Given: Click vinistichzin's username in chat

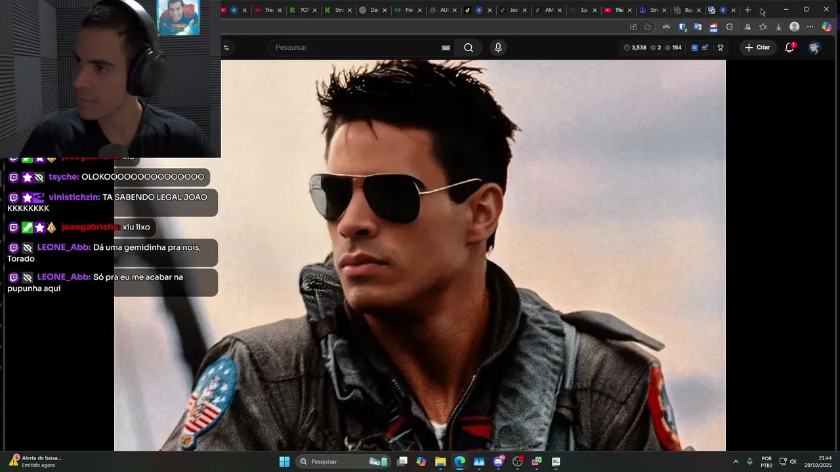Looking at the screenshot, I should 74,197.
